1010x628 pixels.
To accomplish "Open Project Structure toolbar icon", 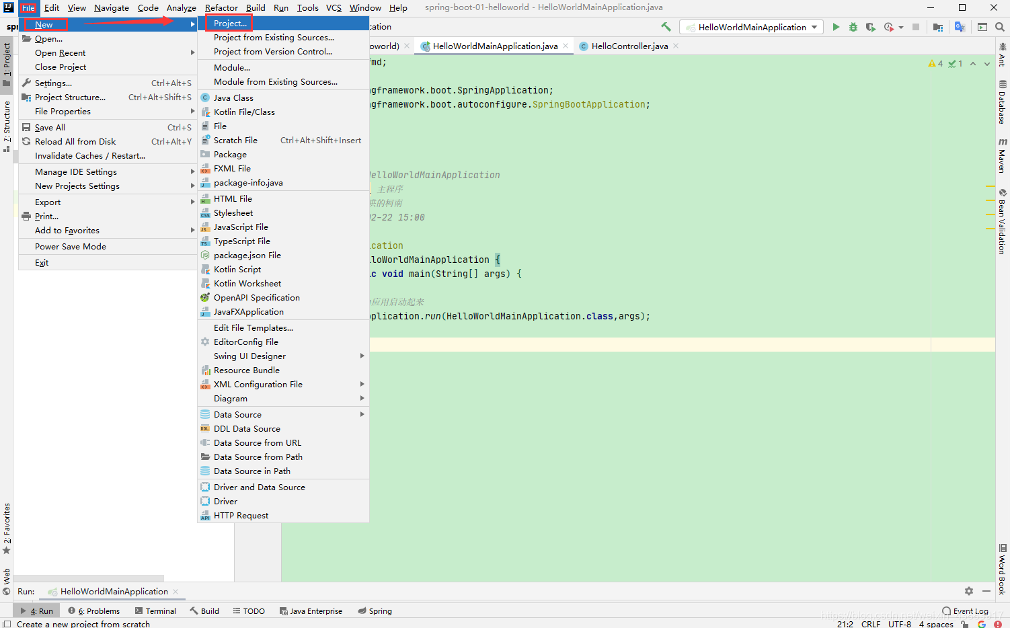I will point(938,27).
